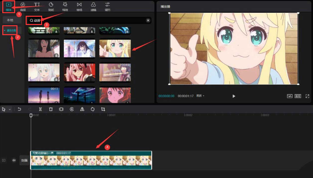Select the blonde girl clip on the timeline
This screenshot has height=178, width=313.
tap(91, 160)
